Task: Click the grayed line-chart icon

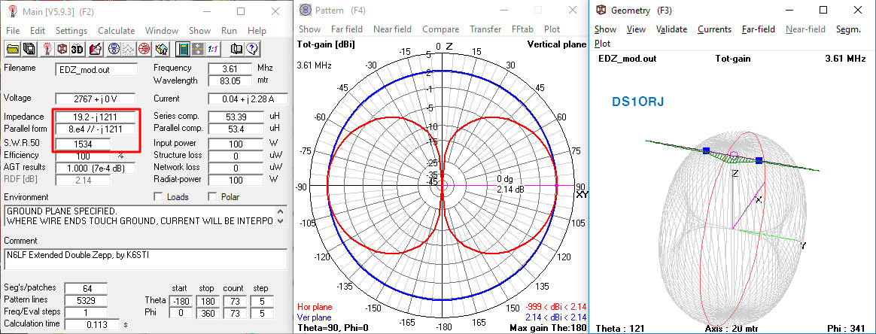Action: [128, 49]
